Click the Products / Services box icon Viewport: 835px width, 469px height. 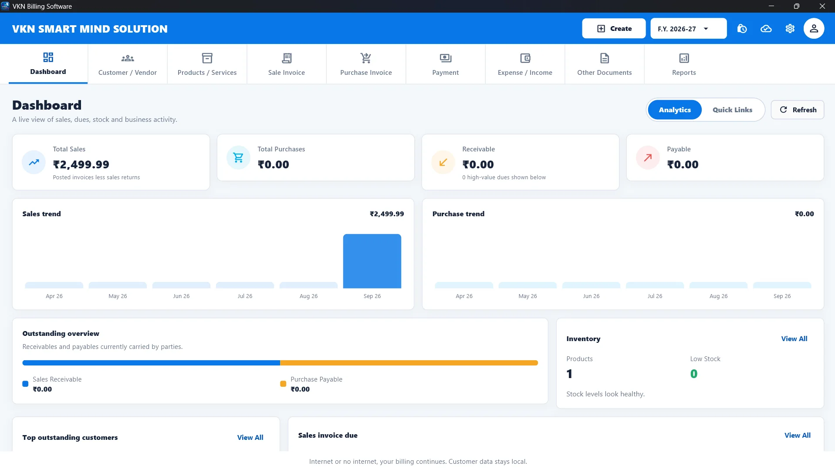click(207, 58)
